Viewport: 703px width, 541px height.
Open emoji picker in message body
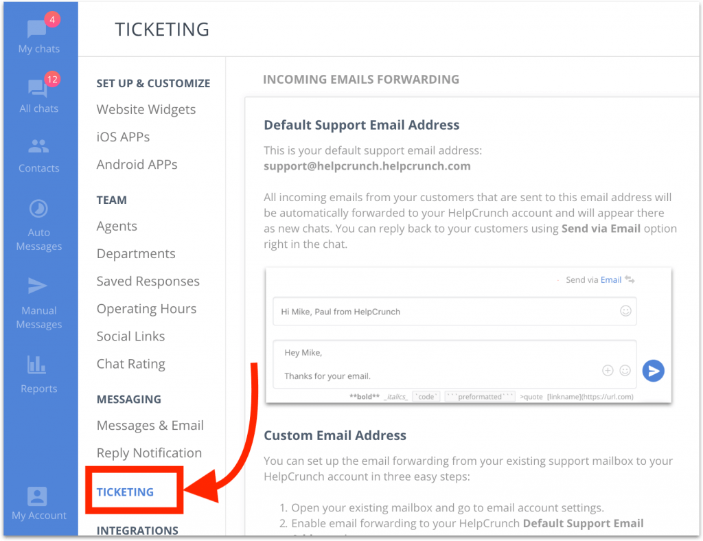[x=625, y=370]
